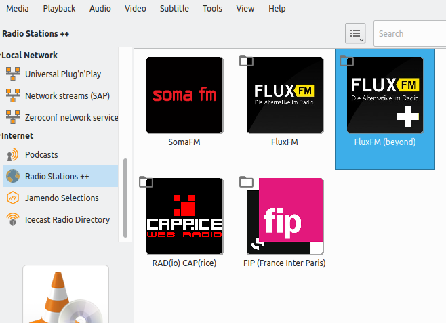The image size is (446, 323).
Task: Click the folder icon on FluxFM
Action: tap(246, 60)
